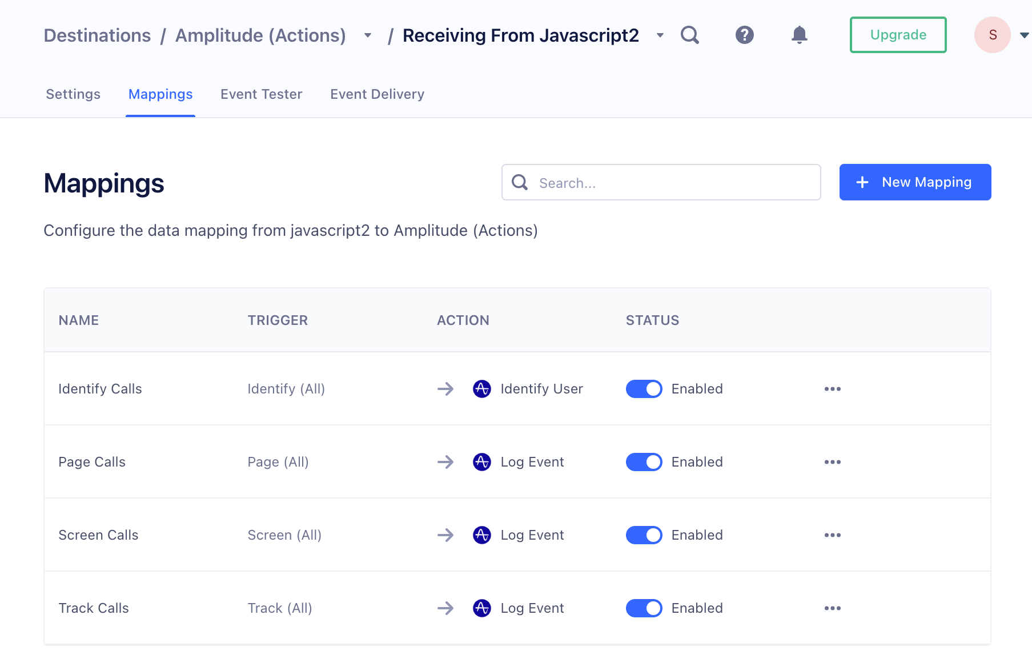Open more options for Screen Calls row
The image size is (1032, 667).
832,535
